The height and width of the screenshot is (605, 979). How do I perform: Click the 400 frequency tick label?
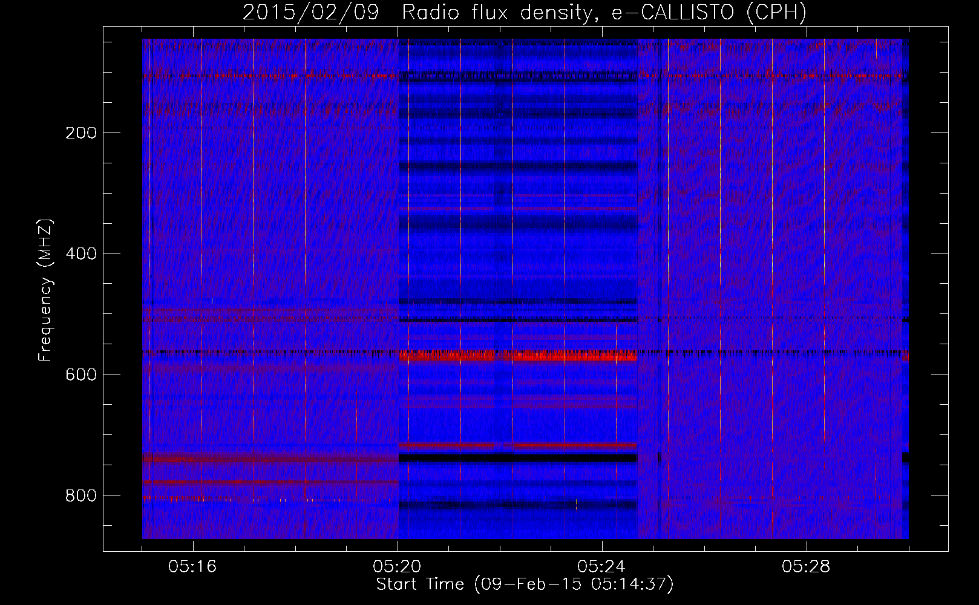tap(81, 254)
